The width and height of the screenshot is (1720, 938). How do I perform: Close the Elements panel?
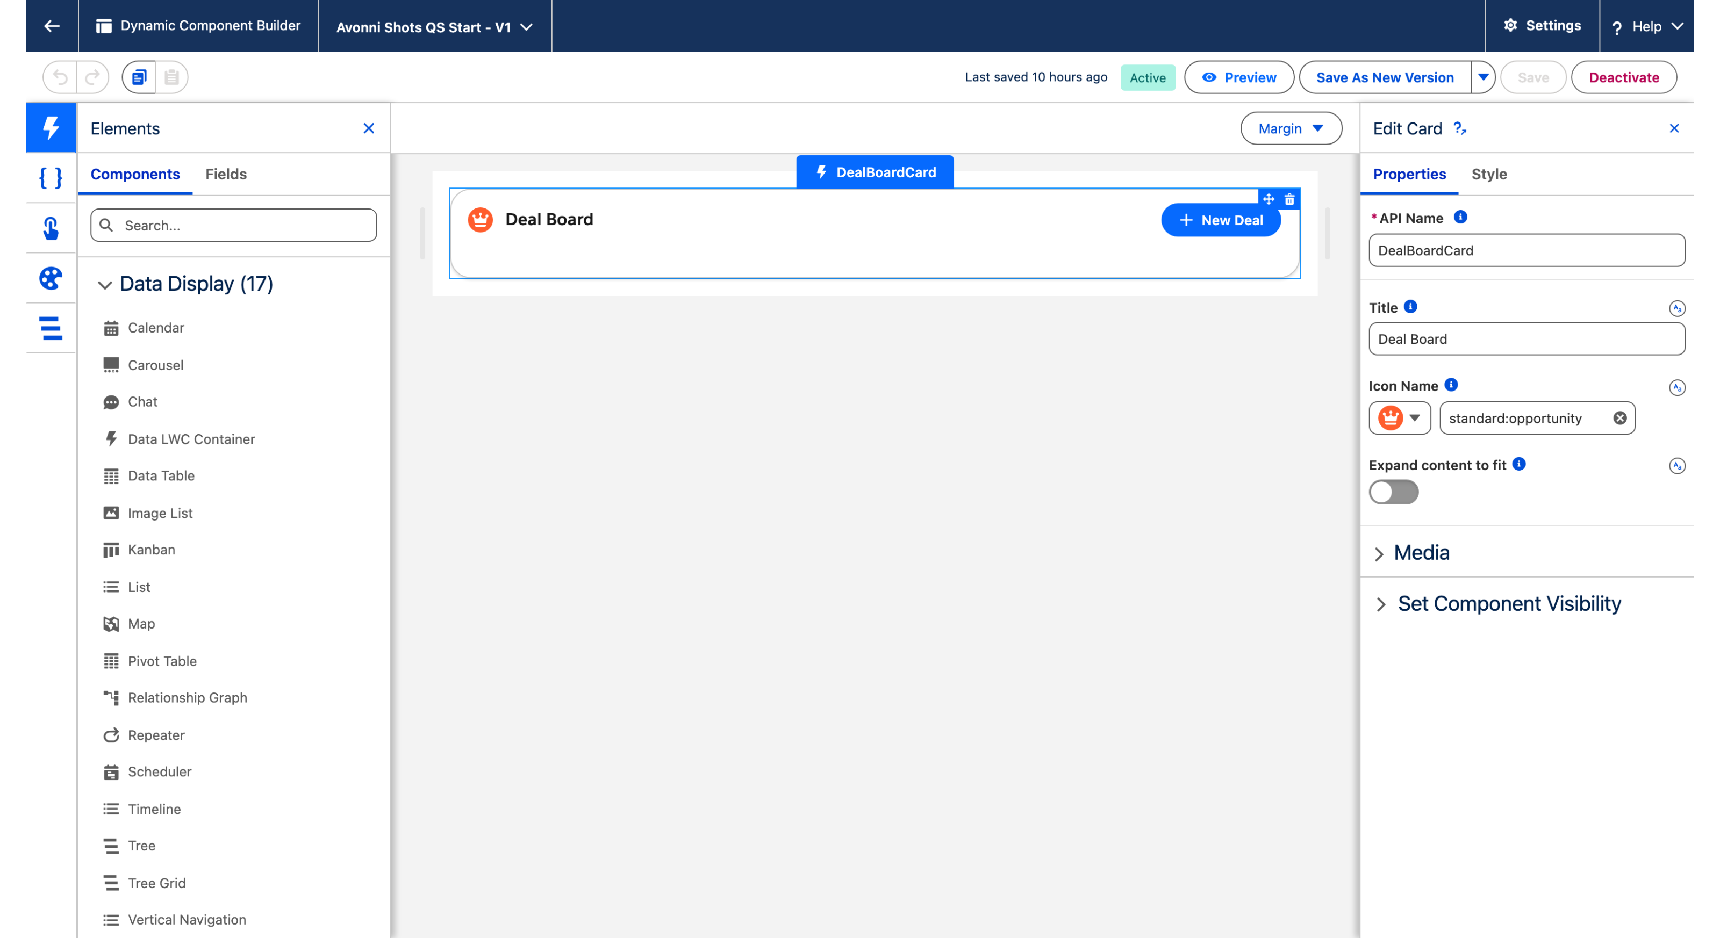point(369,128)
